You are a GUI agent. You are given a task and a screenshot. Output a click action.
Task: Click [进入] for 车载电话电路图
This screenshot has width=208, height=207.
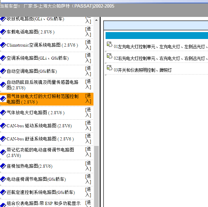[x=88, y=32]
